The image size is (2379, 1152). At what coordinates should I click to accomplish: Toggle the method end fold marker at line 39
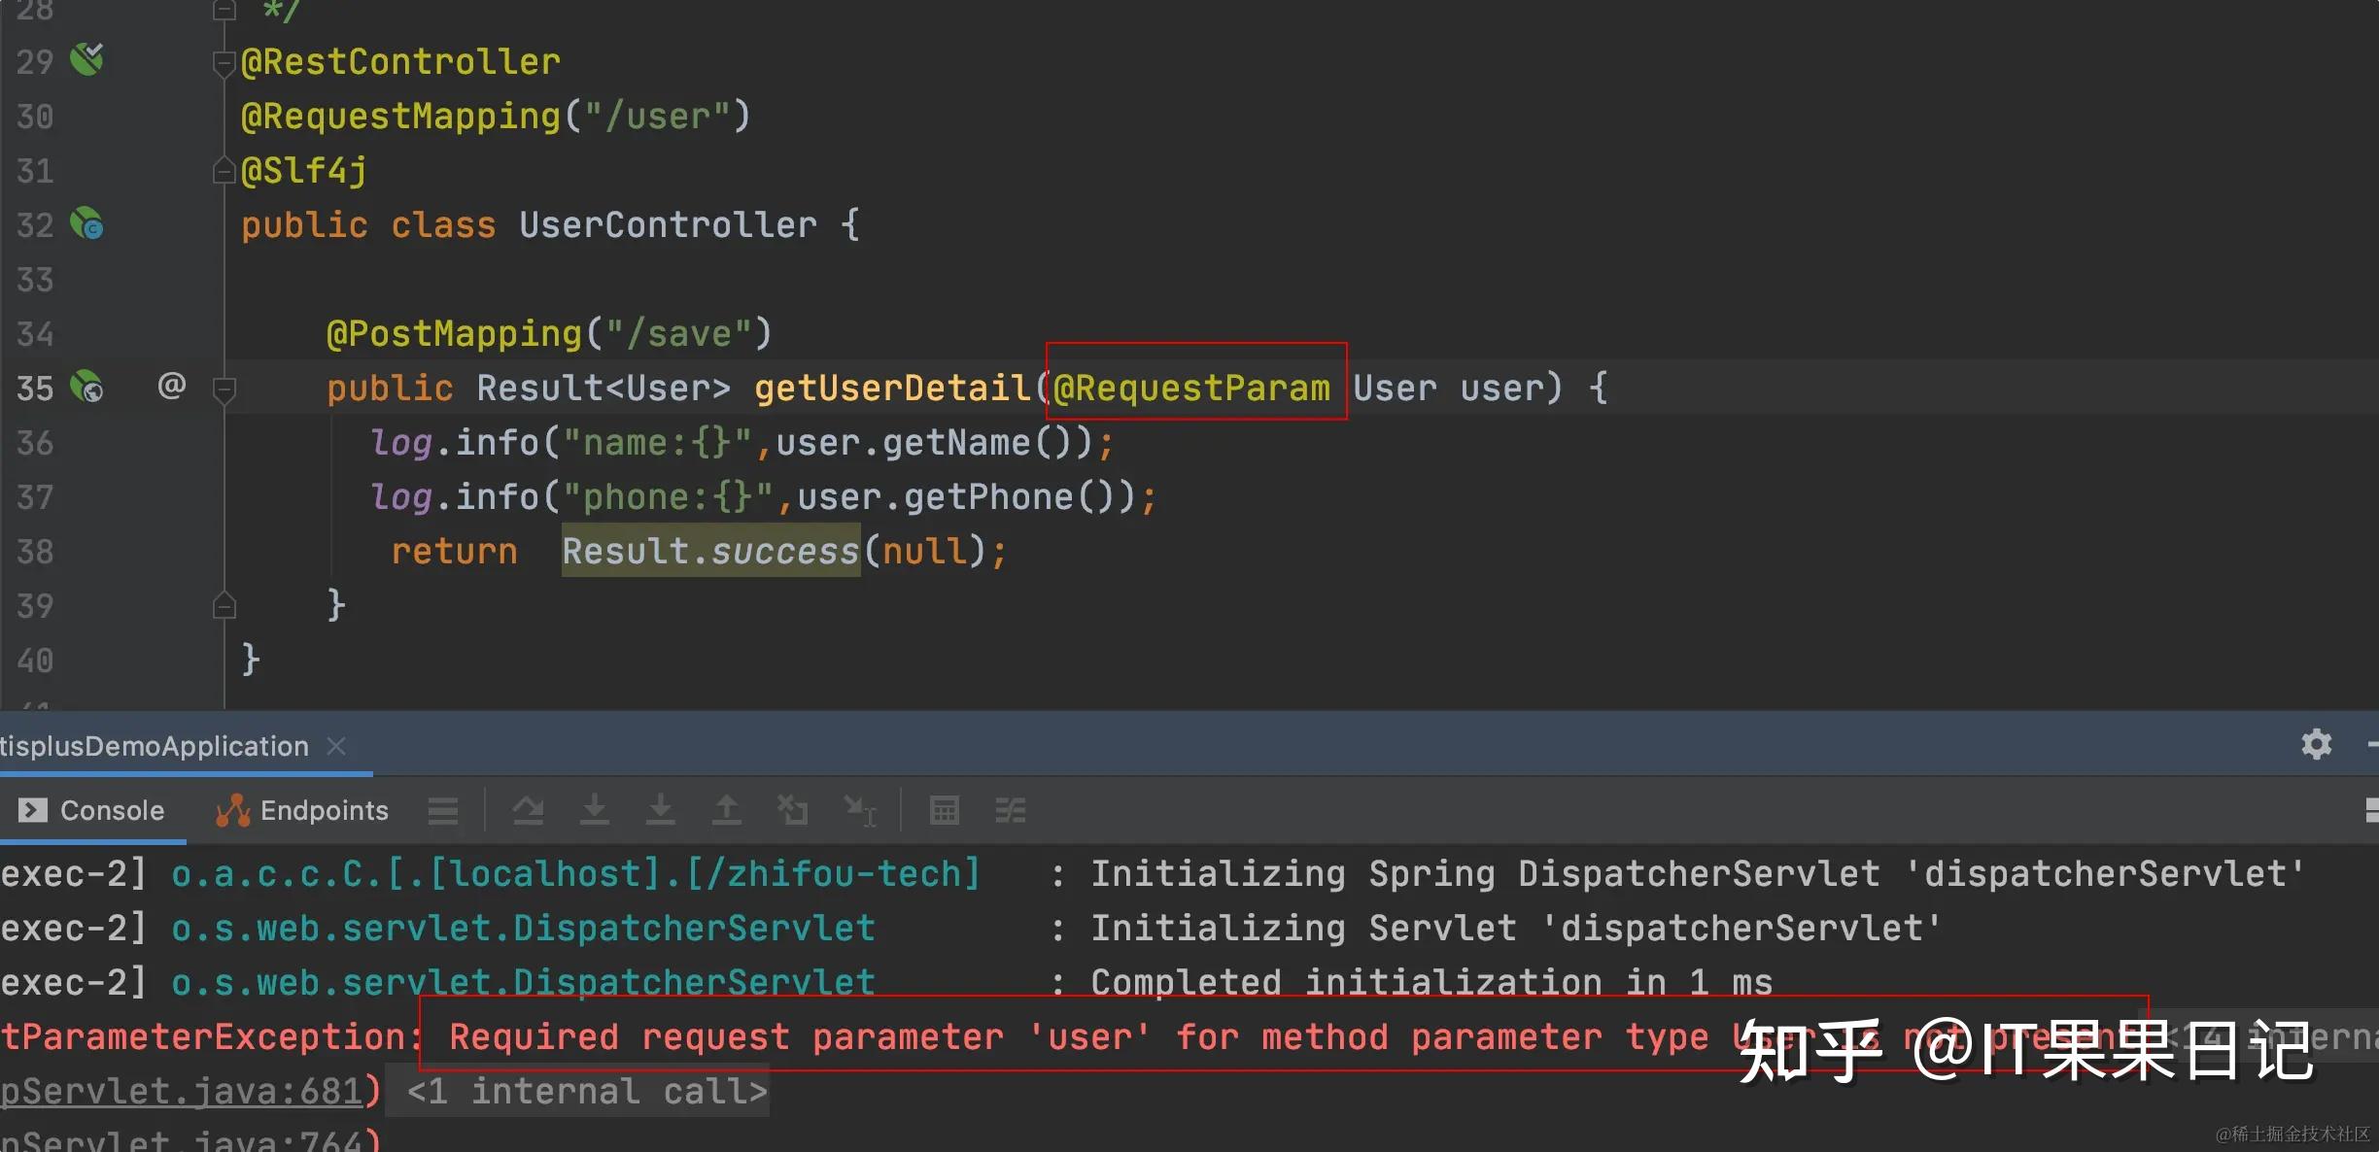(x=224, y=606)
